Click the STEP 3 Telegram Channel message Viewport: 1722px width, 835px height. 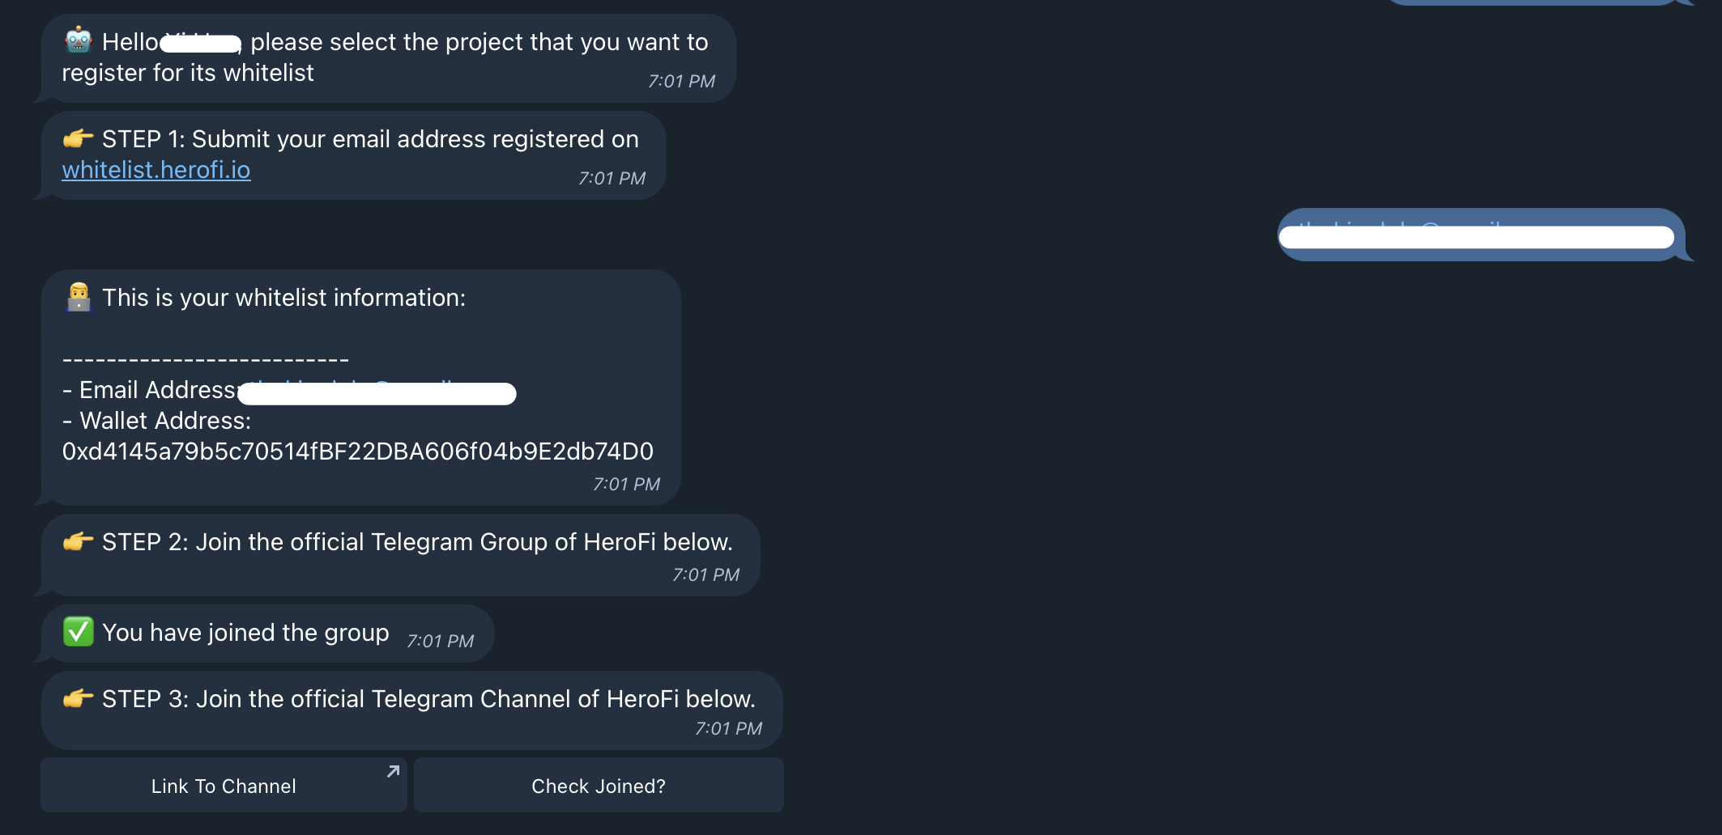point(411,710)
